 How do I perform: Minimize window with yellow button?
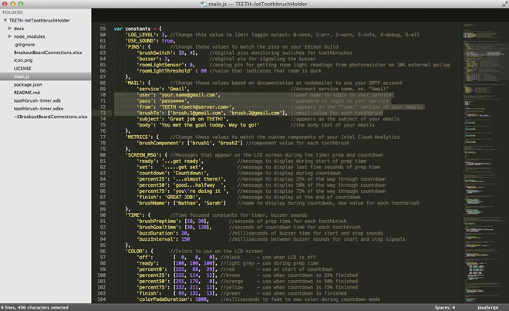coord(13,4)
